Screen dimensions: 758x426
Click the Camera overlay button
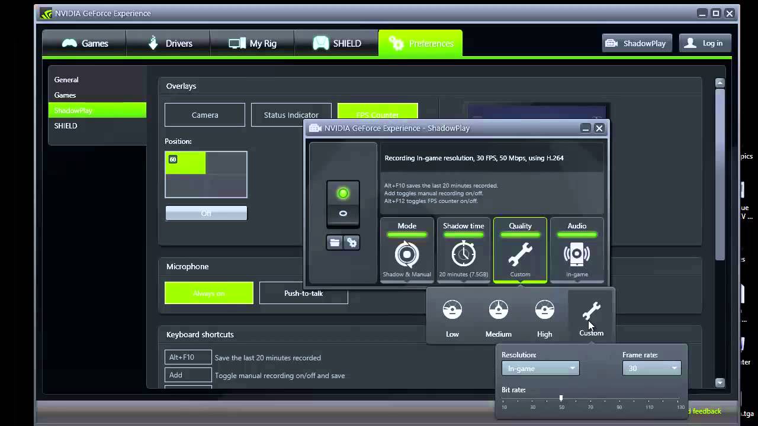coord(205,115)
